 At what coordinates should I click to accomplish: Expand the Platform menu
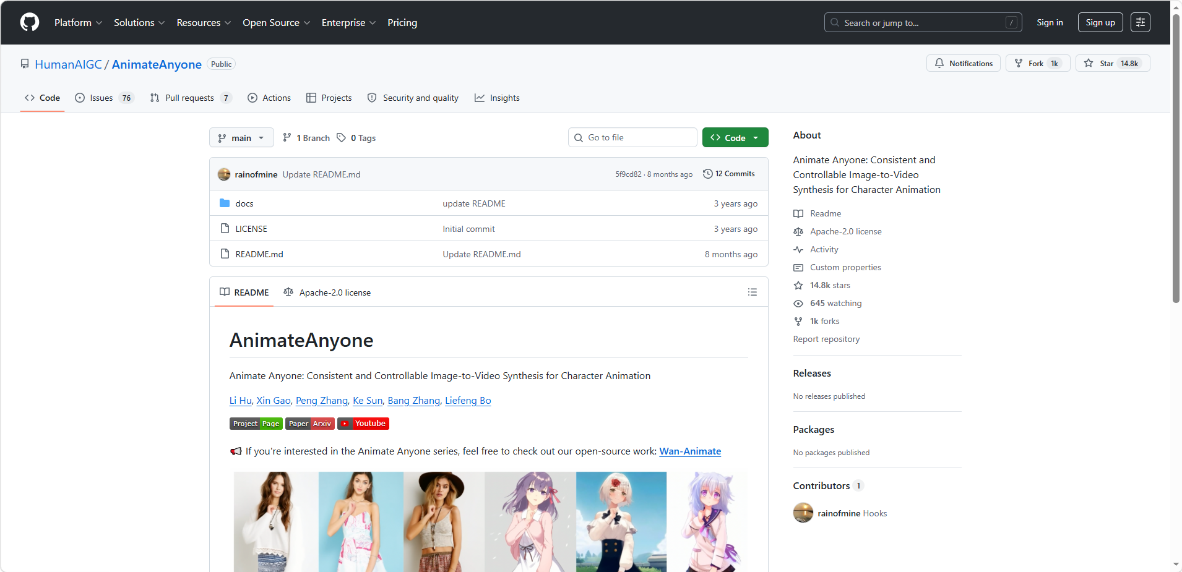coord(78,22)
